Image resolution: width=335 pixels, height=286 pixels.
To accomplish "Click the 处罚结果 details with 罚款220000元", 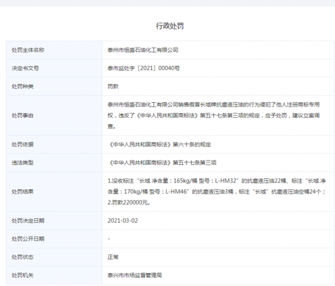I will point(217,192).
